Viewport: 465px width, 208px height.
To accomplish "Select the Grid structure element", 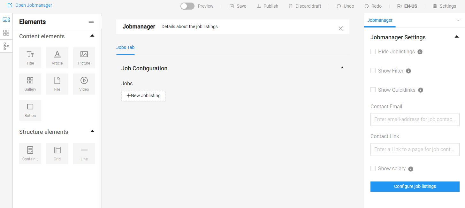I will tap(57, 154).
